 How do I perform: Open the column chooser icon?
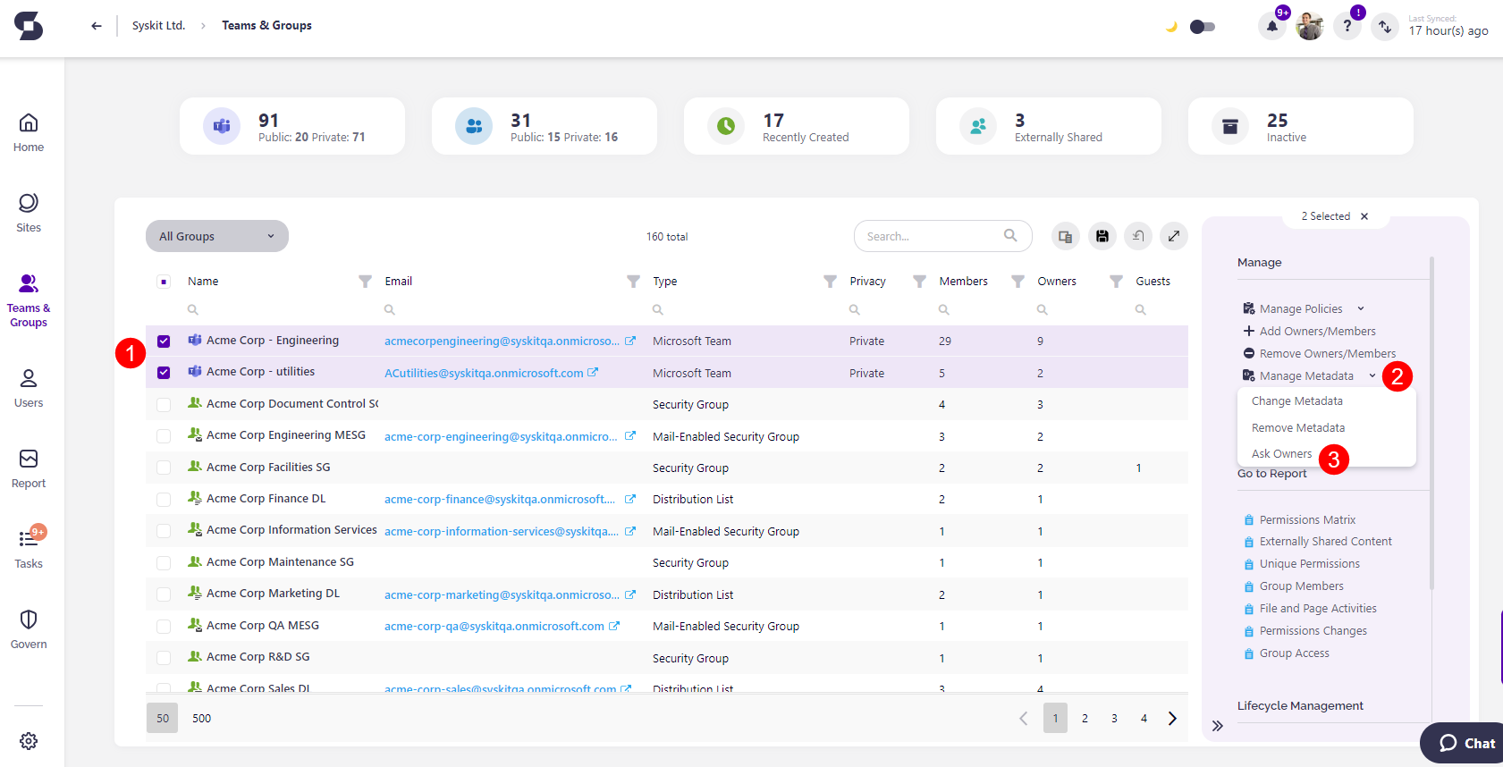point(1065,236)
